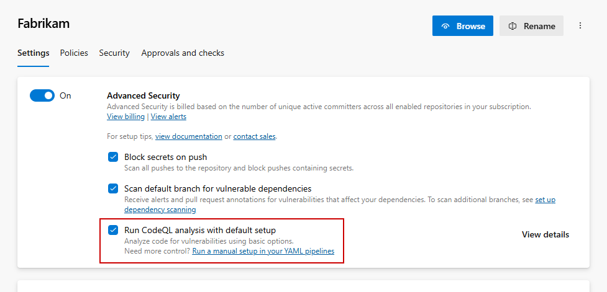This screenshot has height=292, width=607.
Task: Click the Advanced Security section title
Action: click(143, 95)
